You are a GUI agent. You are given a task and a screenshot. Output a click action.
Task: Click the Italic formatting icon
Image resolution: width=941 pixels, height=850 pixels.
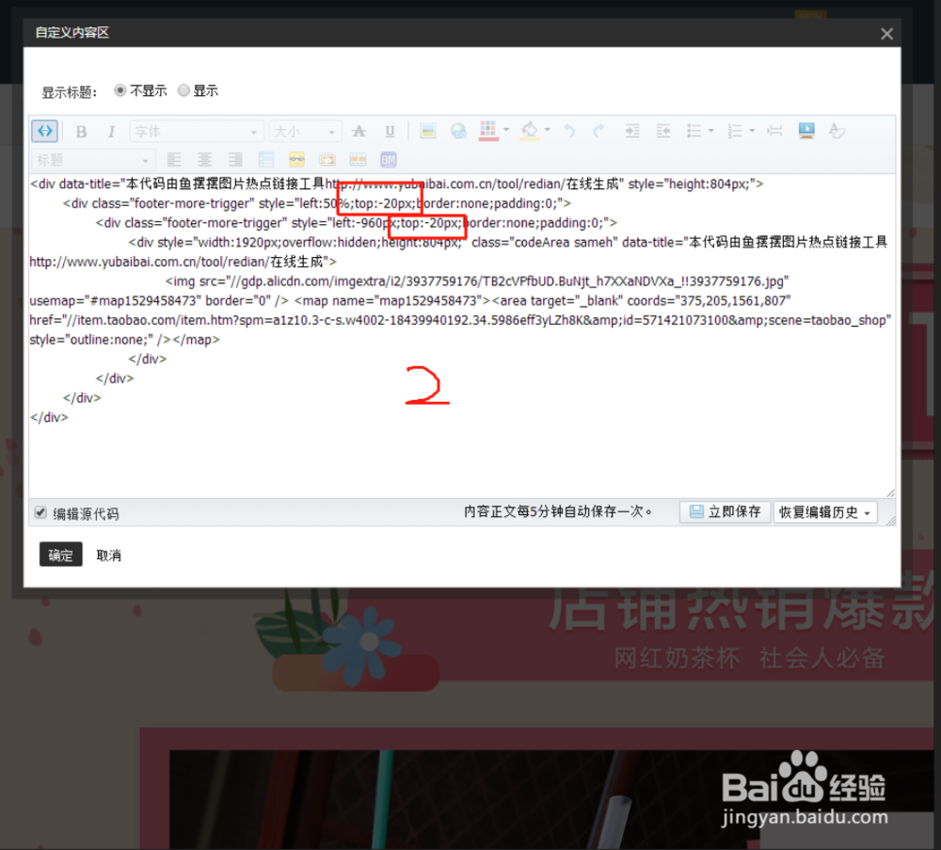pos(110,131)
